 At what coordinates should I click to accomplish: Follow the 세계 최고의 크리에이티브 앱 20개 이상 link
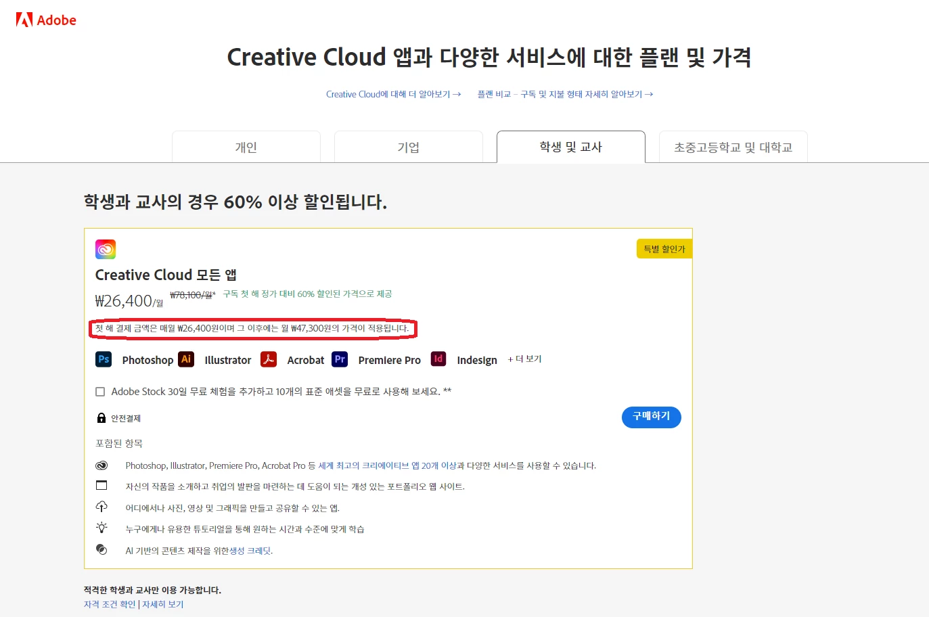[x=387, y=465]
